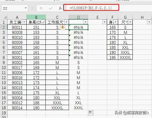The width and height of the screenshot is (152, 118).
Task: Select column B header
Action: pos(36,17)
